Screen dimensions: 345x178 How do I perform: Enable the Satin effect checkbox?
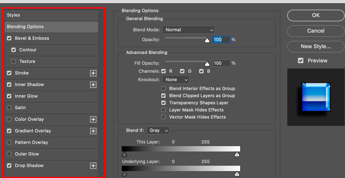click(x=9, y=108)
